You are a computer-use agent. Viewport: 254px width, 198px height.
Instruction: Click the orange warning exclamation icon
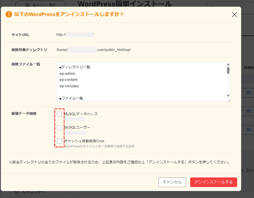9,14
